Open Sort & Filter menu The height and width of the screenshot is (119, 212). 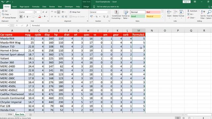coord(203,15)
